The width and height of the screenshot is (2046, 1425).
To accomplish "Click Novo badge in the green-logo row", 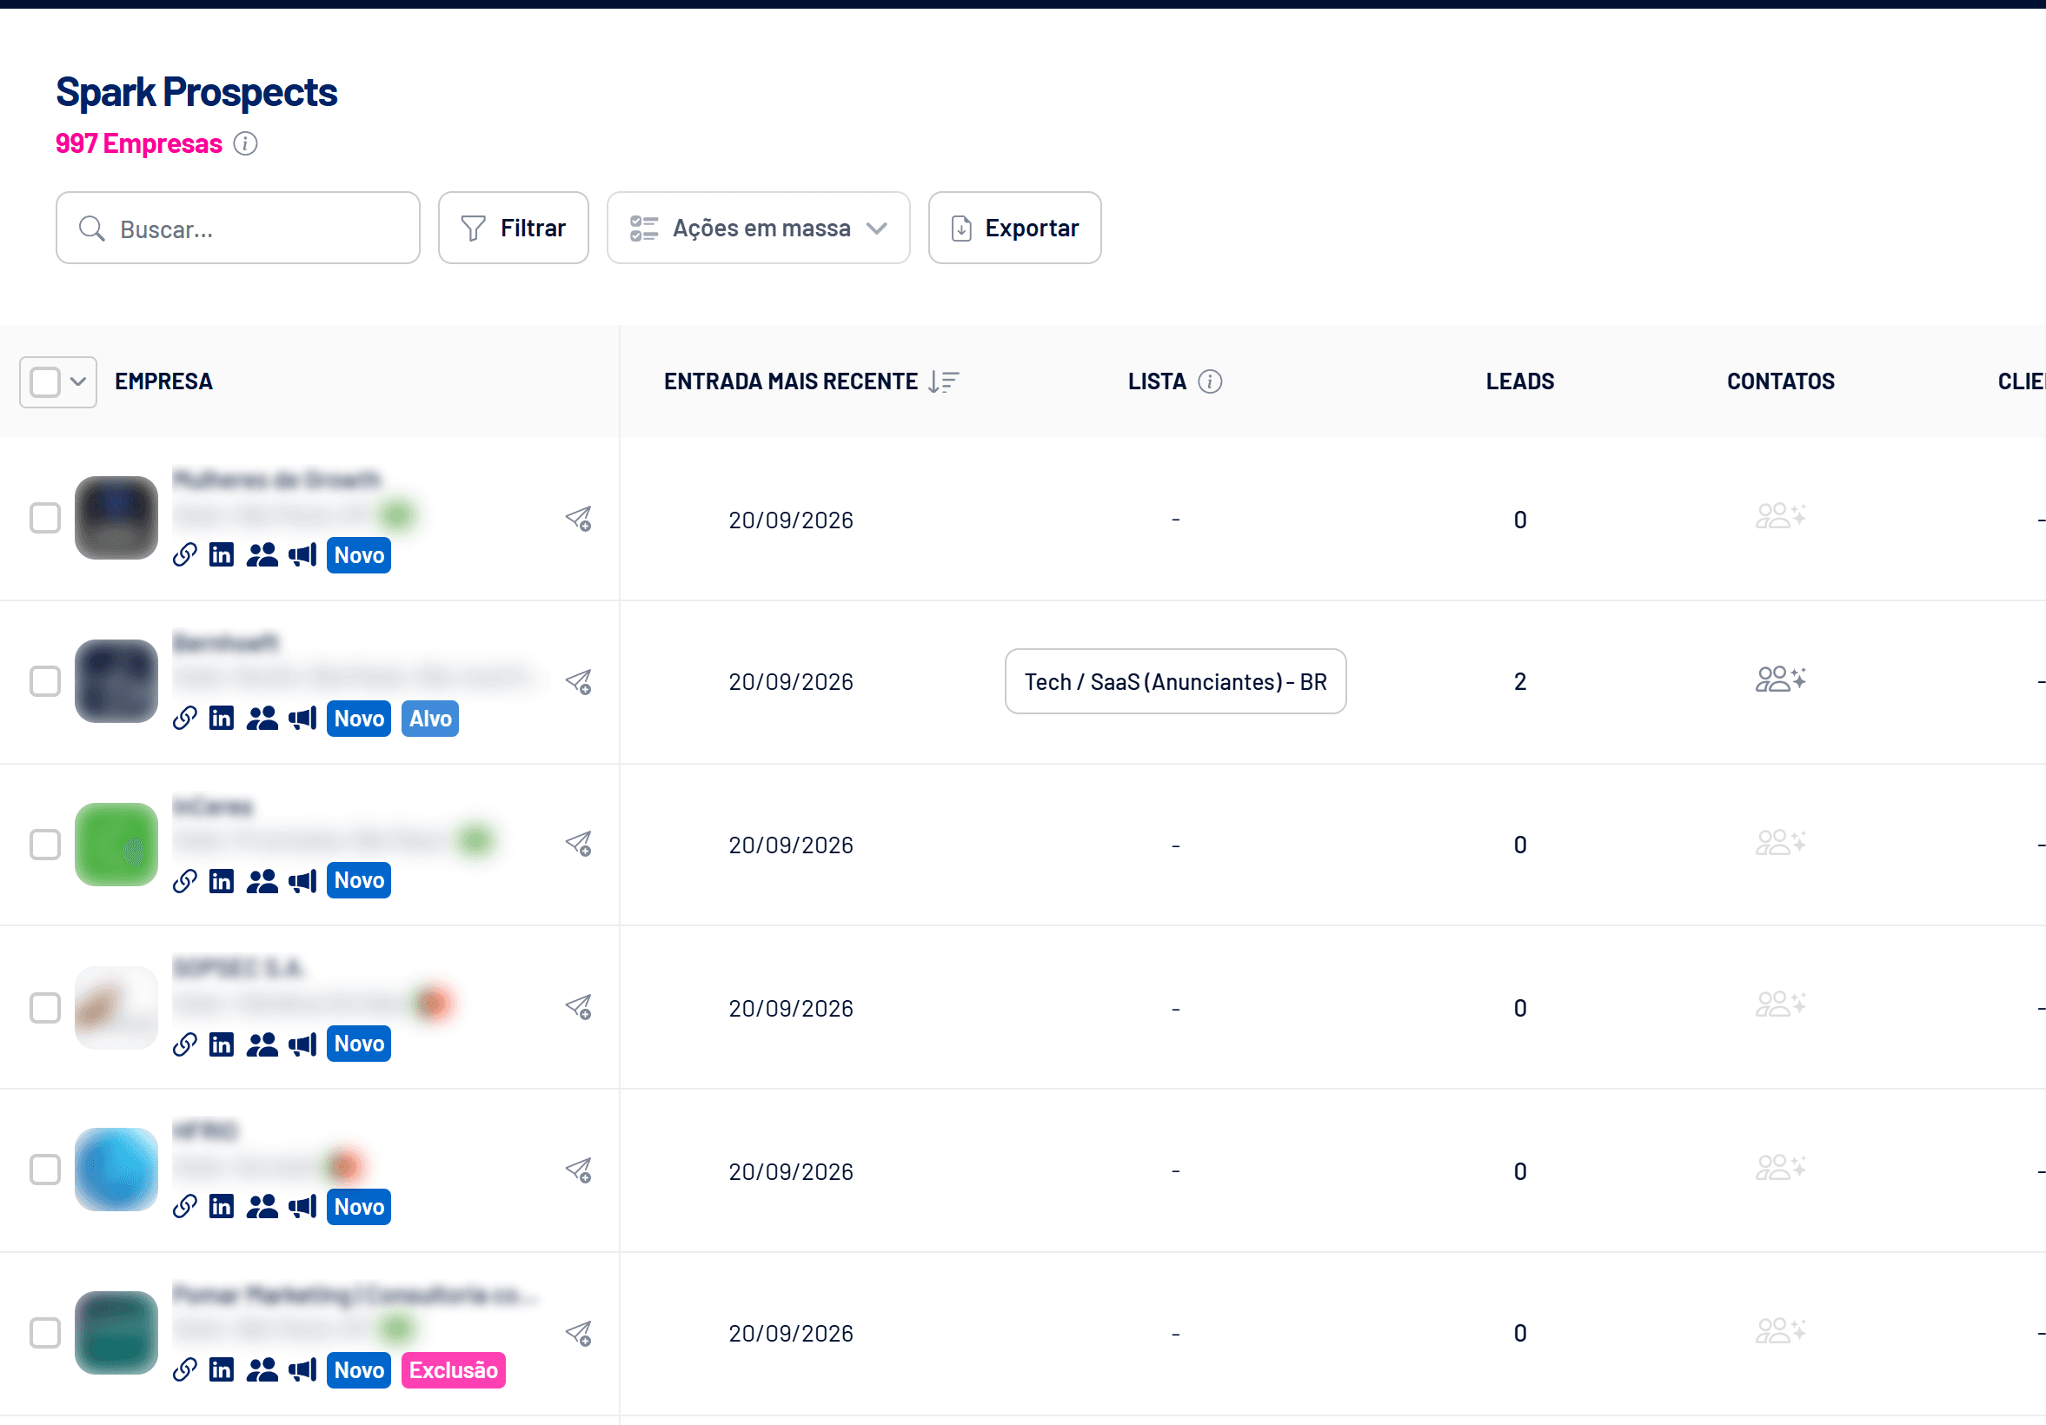I will coord(359,881).
